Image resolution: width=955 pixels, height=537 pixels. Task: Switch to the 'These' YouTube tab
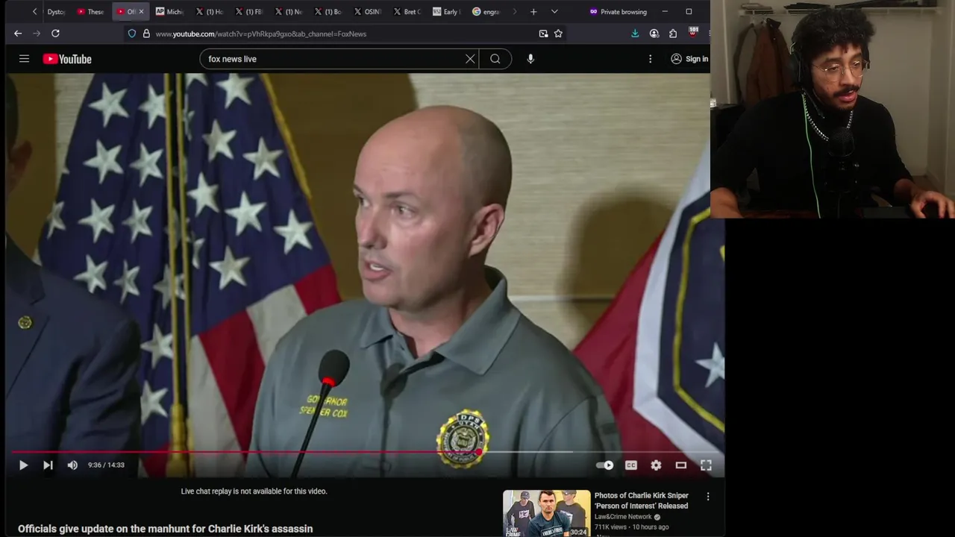coord(91,12)
